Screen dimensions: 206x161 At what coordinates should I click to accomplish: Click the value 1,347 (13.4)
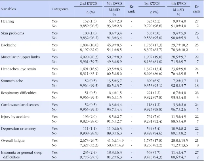click(153, 69)
